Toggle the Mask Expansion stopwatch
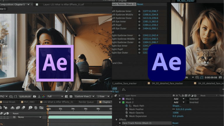This screenshot has width=224, height=126. 127,116
